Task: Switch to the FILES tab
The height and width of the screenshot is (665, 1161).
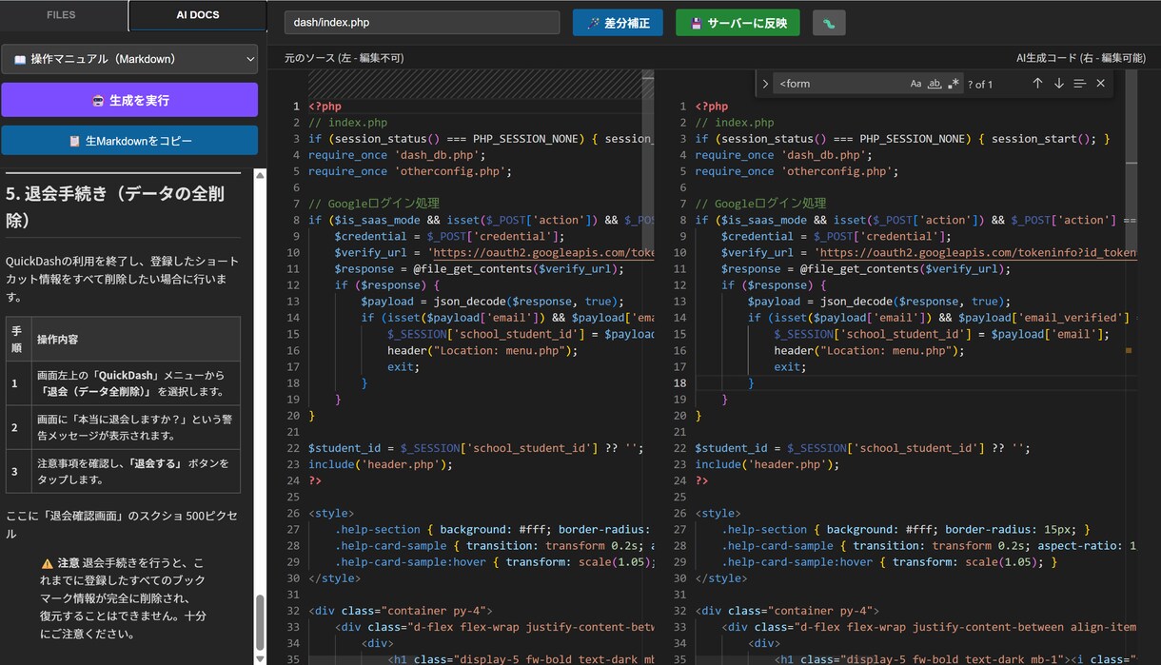Action: pos(61,15)
